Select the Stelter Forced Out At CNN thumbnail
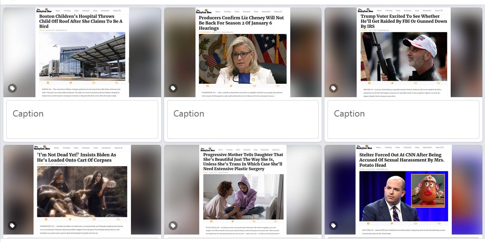The width and height of the screenshot is (485, 242). coord(403,190)
